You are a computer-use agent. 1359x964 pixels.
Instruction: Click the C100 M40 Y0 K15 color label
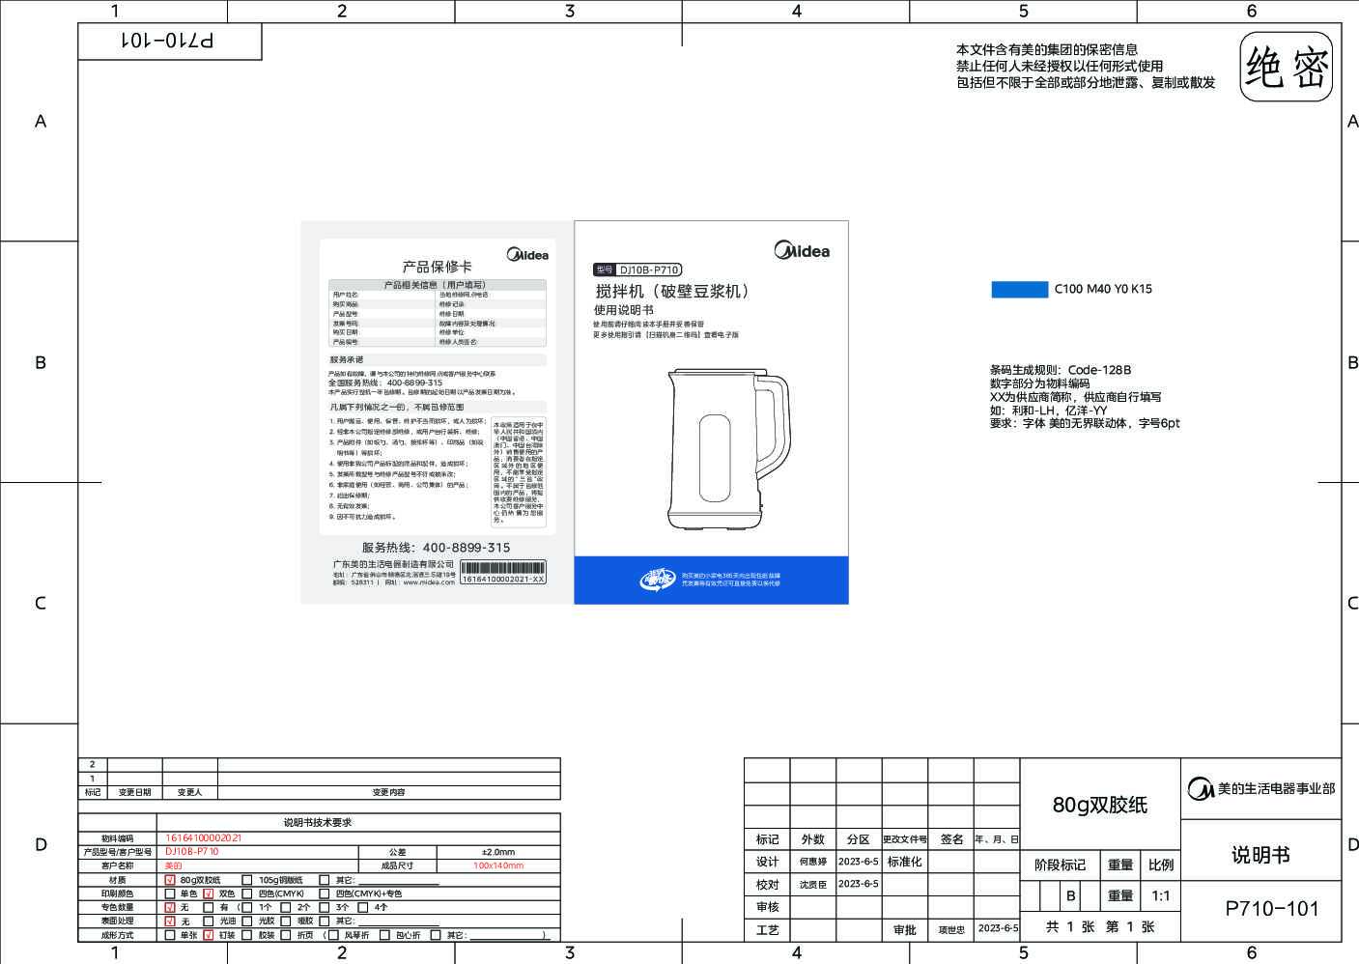pos(1103,289)
